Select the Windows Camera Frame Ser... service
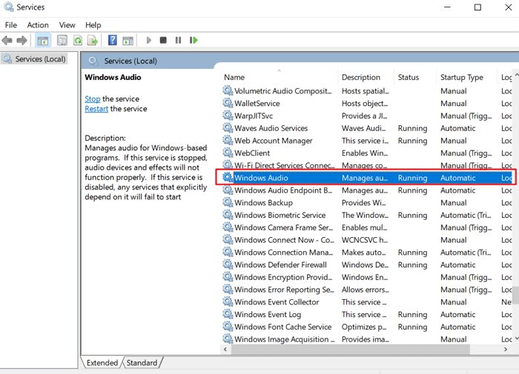The image size is (519, 374). 366,227
